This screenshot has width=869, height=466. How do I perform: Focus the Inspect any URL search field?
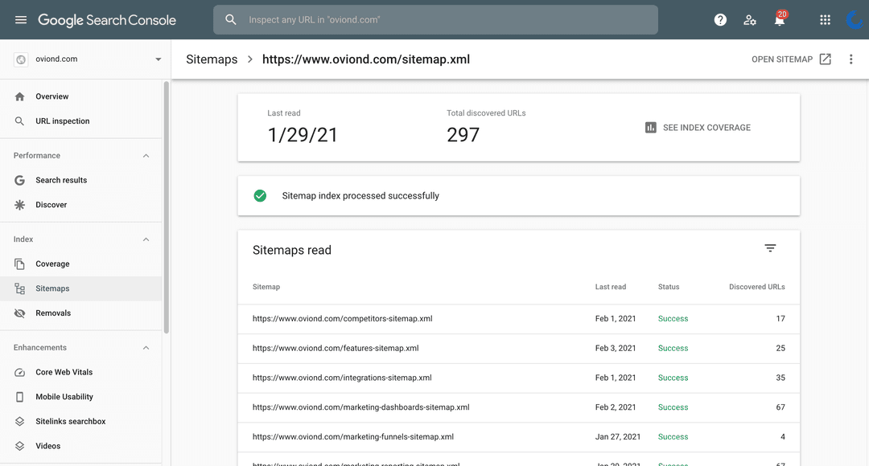coord(435,20)
